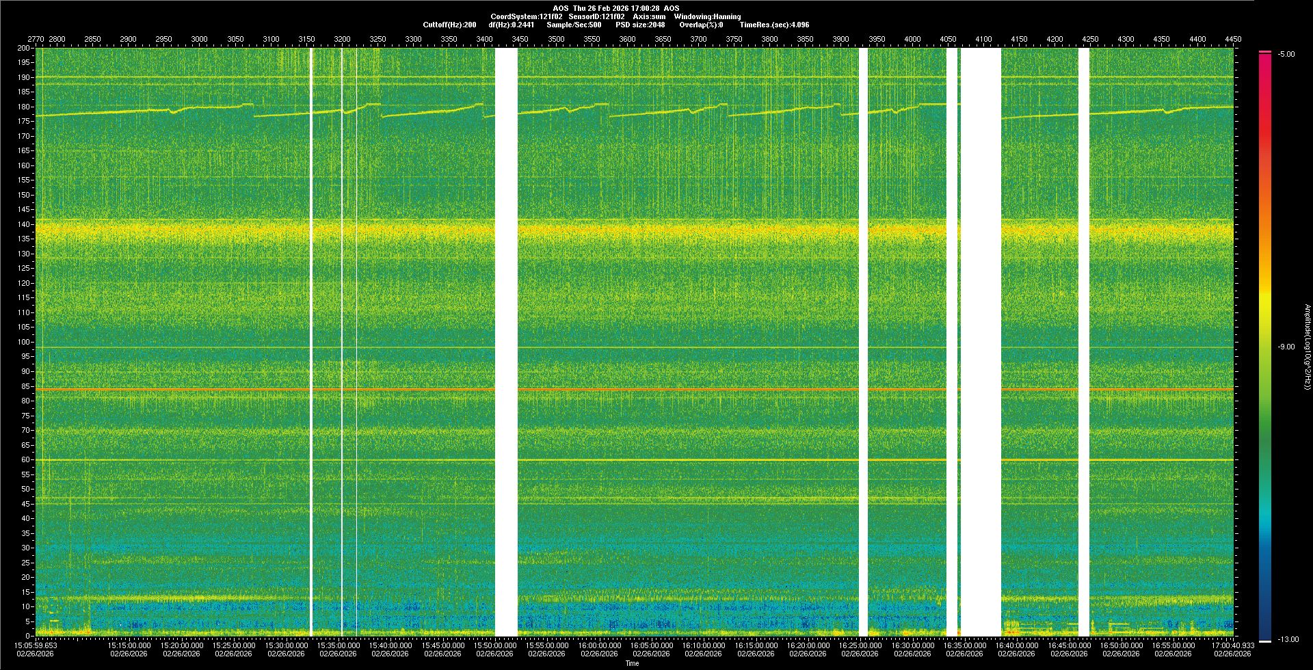
Task: Click the -13.00 colorbar minimum label
Action: coord(1288,640)
